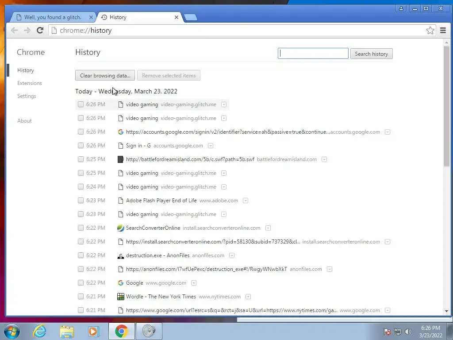Screen dimensions: 453x340
Task: Click the battlefordreamisland.com favicon
Action: (x=121, y=159)
